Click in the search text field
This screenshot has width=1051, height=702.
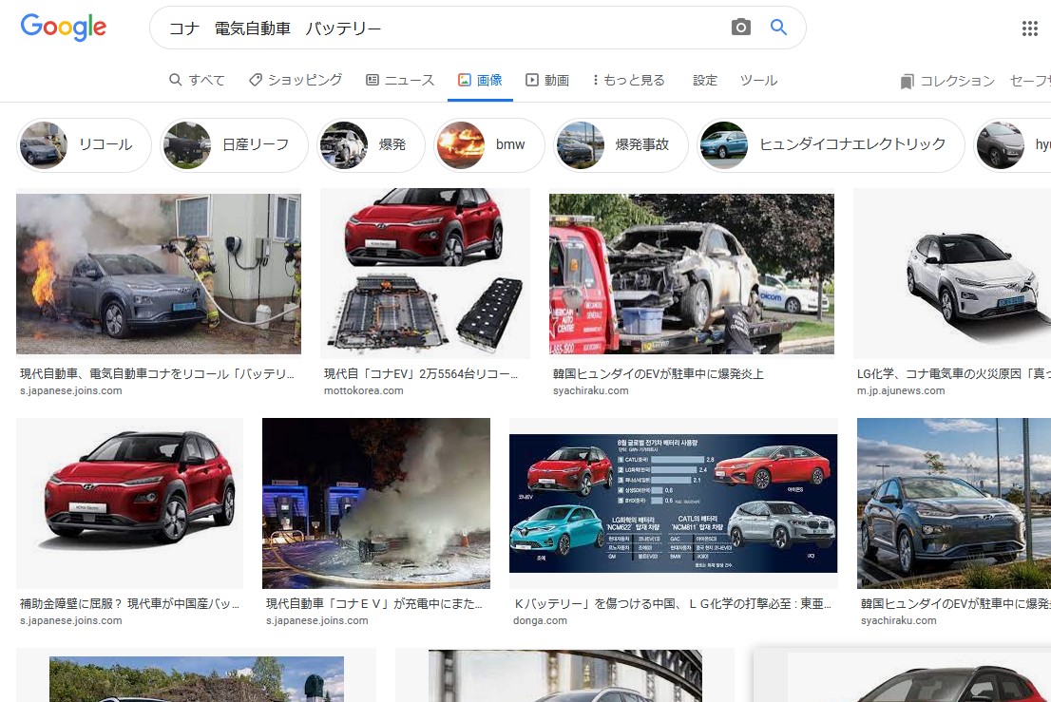pyautogui.click(x=437, y=28)
